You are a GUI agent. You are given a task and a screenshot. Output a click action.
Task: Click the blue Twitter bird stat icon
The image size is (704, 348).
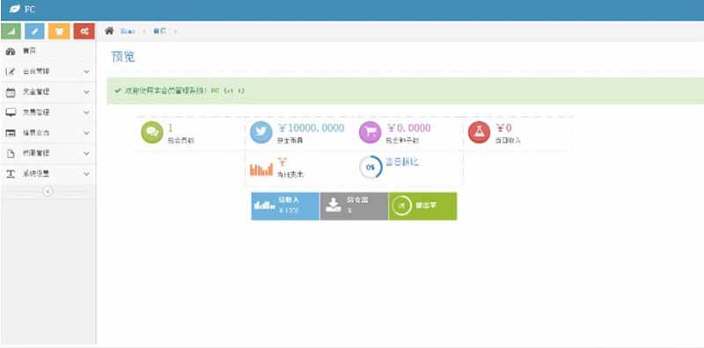[260, 133]
